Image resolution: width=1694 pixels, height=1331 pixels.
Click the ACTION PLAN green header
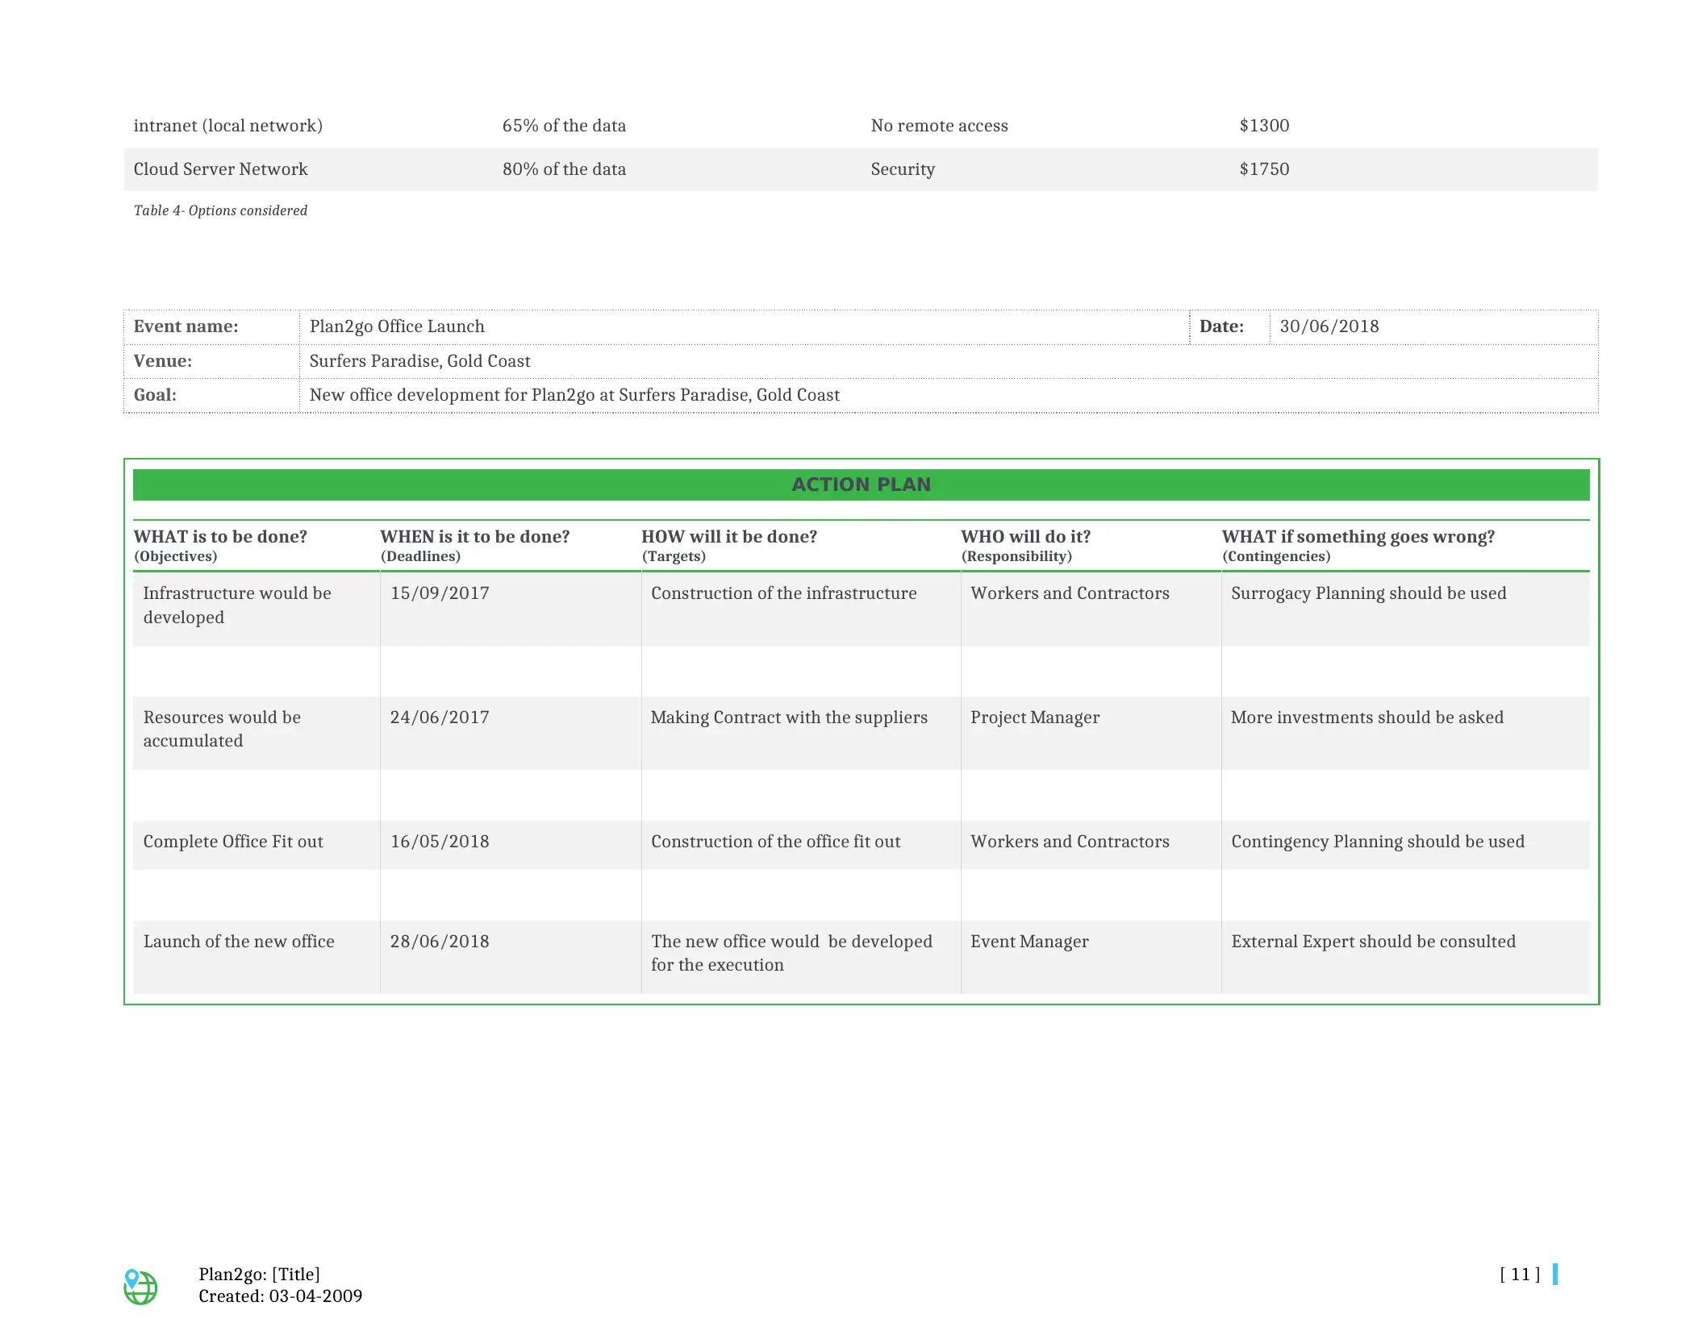point(861,485)
